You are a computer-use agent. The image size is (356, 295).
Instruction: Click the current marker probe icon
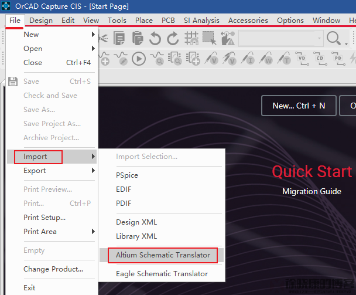click(250, 59)
